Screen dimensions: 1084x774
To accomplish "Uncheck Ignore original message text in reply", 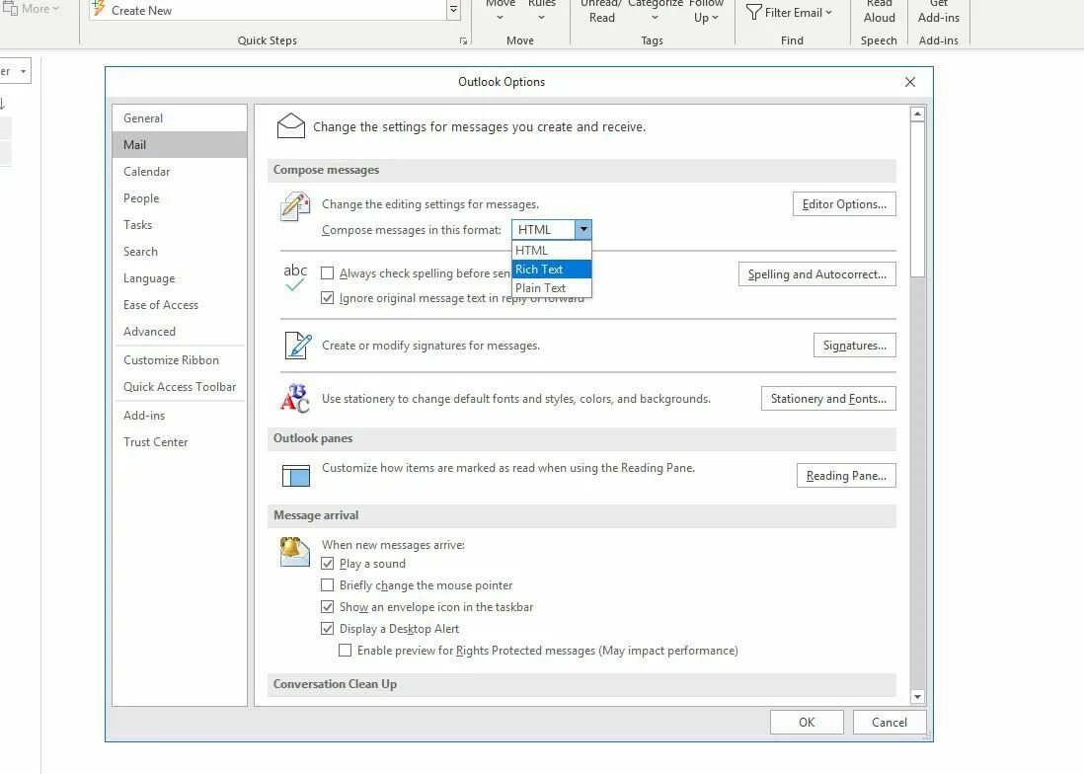I will 328,298.
